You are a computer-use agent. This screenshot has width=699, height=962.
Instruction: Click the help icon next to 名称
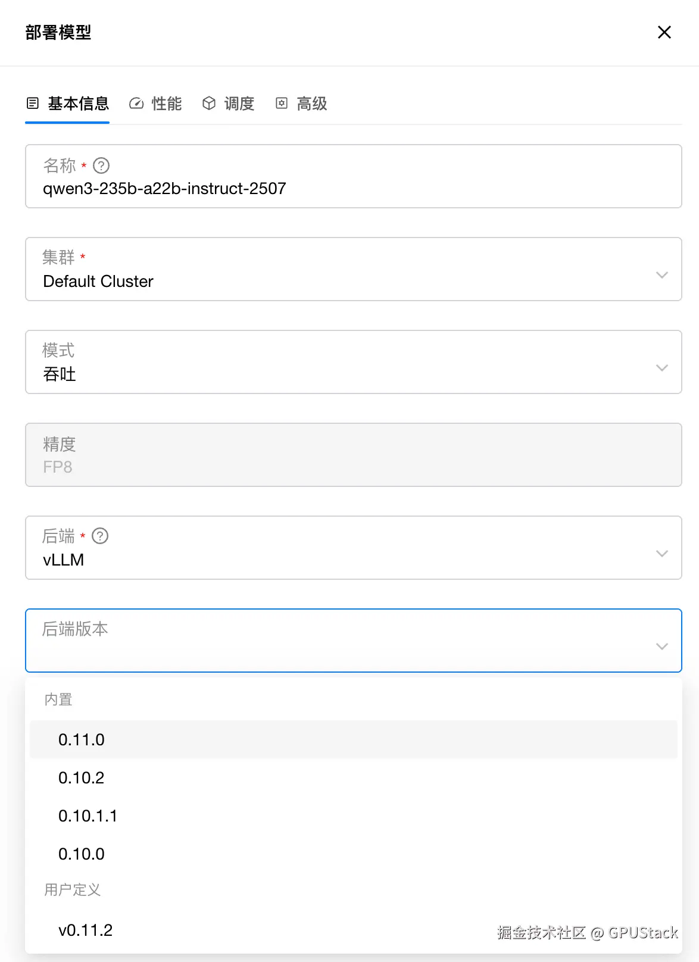(101, 165)
